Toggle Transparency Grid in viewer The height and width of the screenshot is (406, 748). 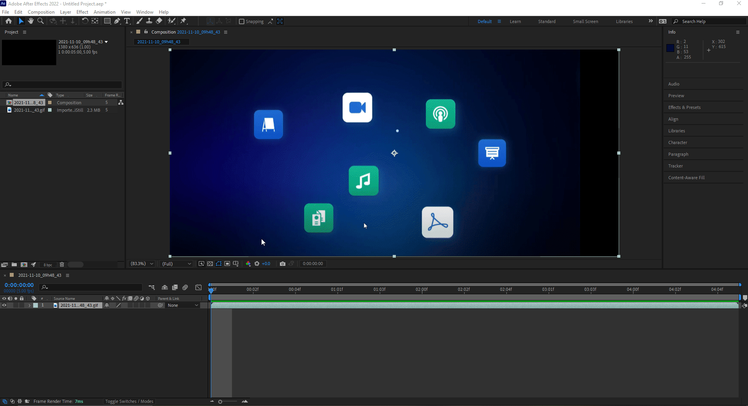[210, 264]
